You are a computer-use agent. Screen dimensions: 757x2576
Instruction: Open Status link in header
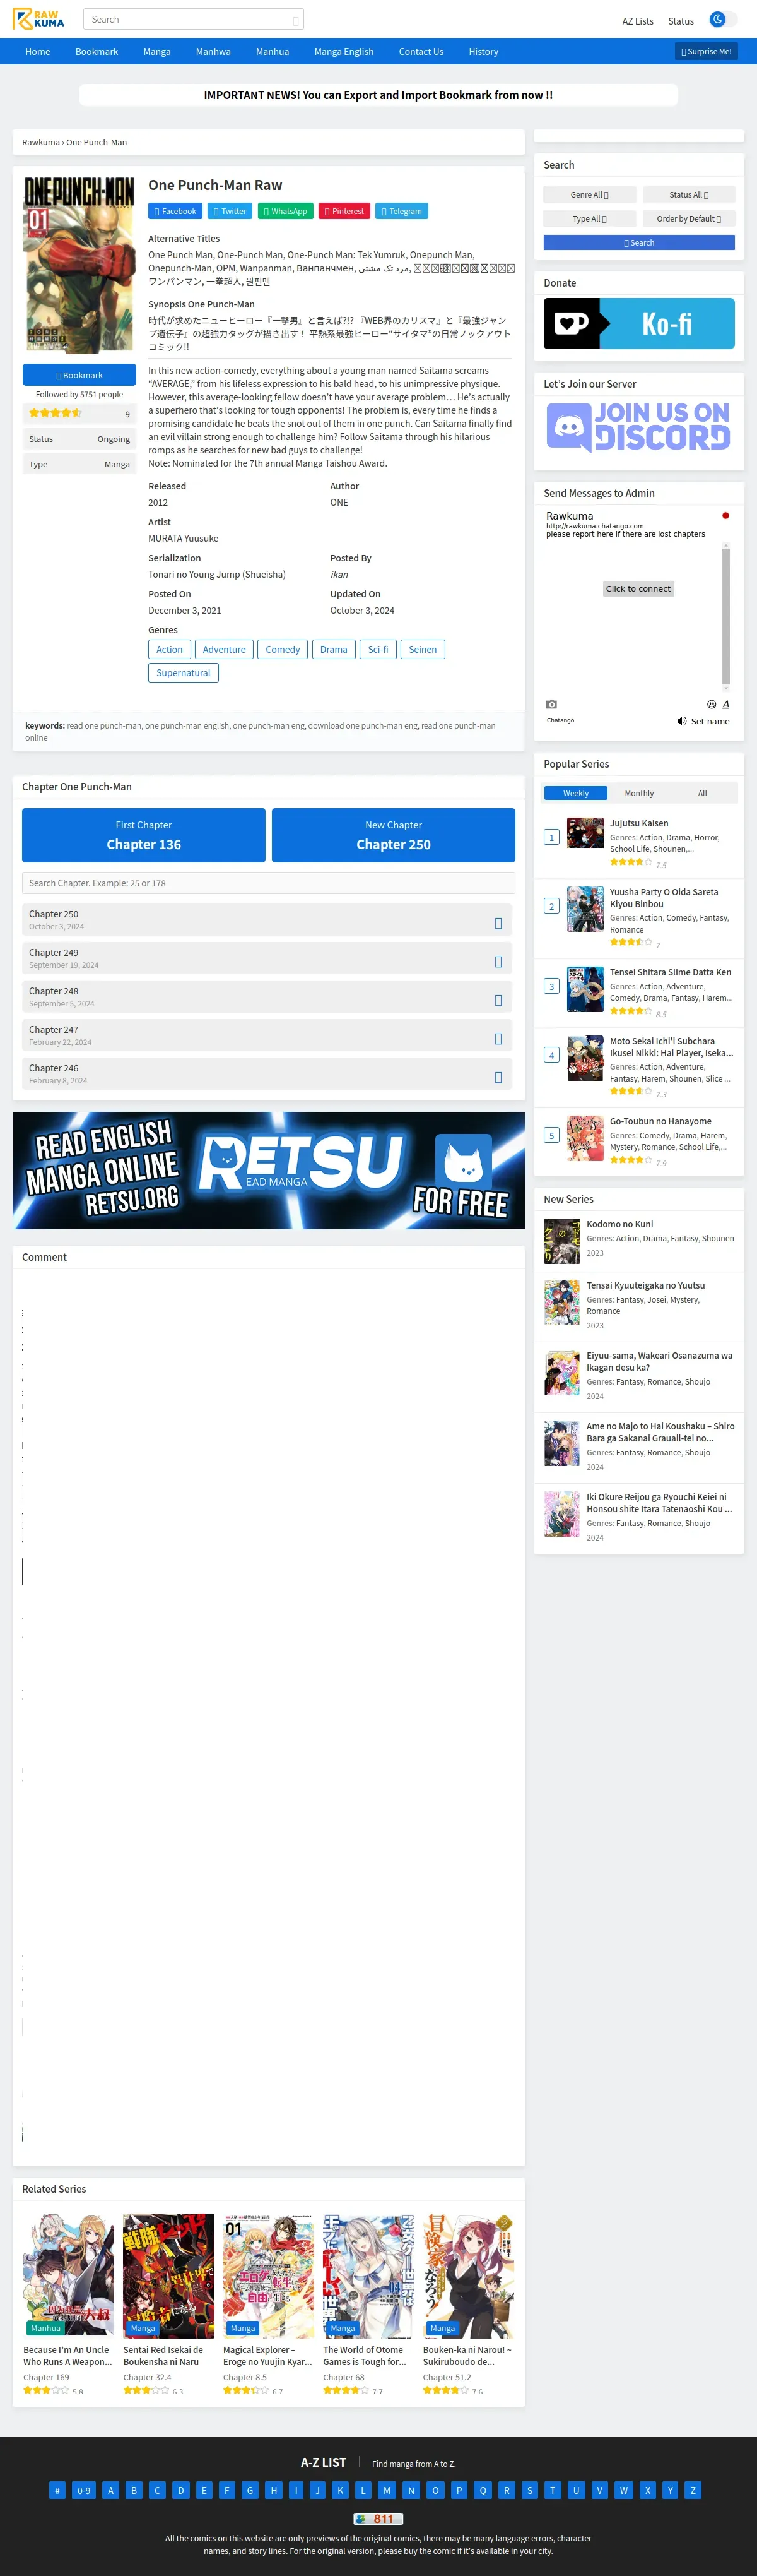point(681,21)
